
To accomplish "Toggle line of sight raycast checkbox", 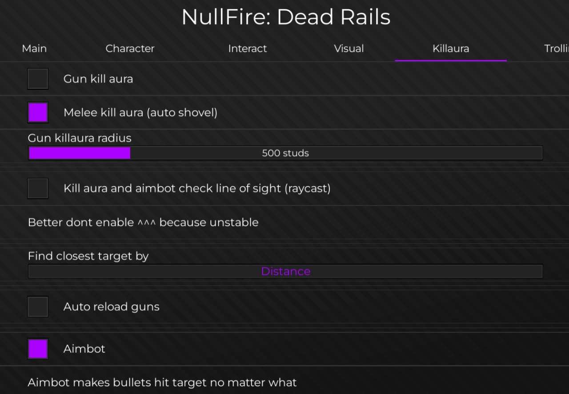I will (38, 188).
